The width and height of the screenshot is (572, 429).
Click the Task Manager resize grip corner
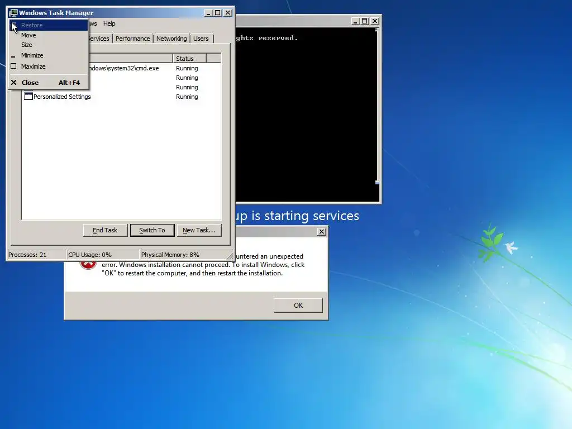(230, 256)
